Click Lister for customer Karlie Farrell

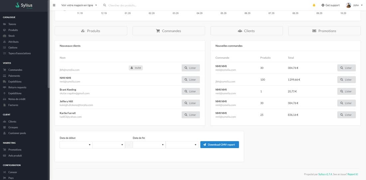pos(191,115)
